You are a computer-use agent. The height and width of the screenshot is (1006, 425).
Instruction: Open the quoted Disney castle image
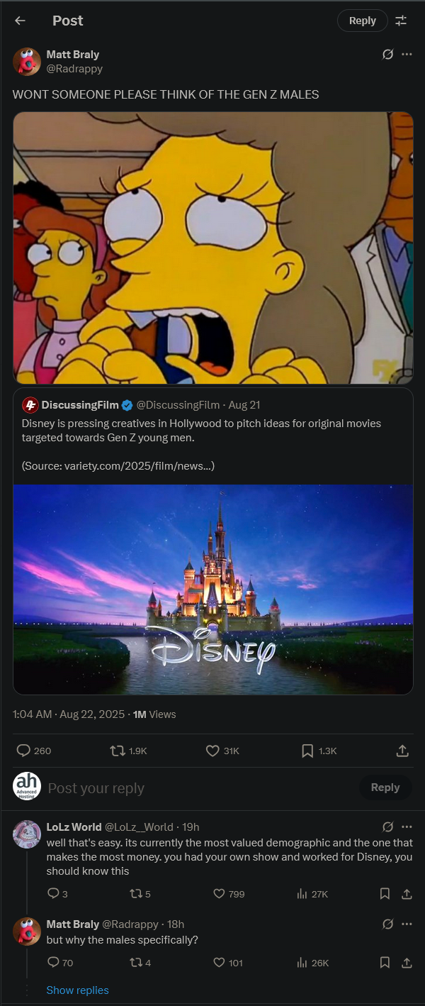point(213,590)
